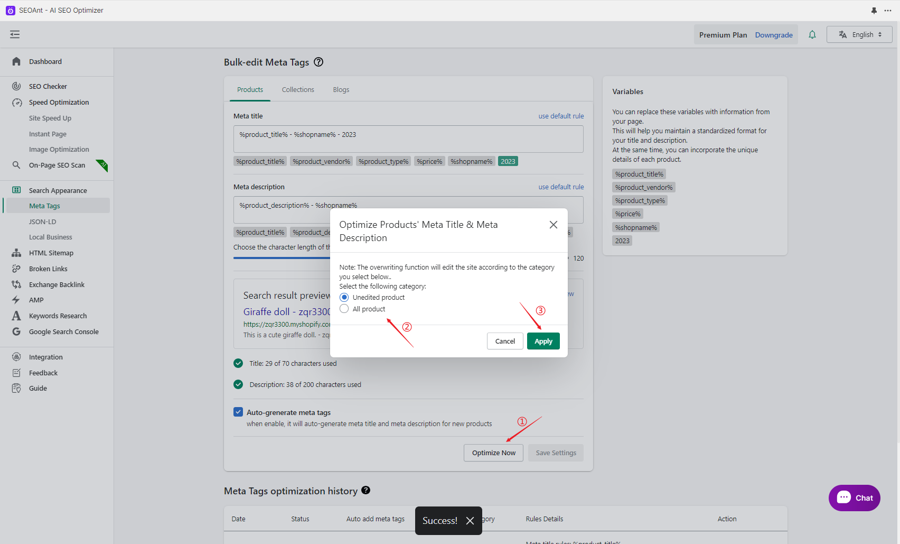Click the On-Page SEO Scan magnifier icon
Image resolution: width=900 pixels, height=544 pixels.
[x=16, y=165]
